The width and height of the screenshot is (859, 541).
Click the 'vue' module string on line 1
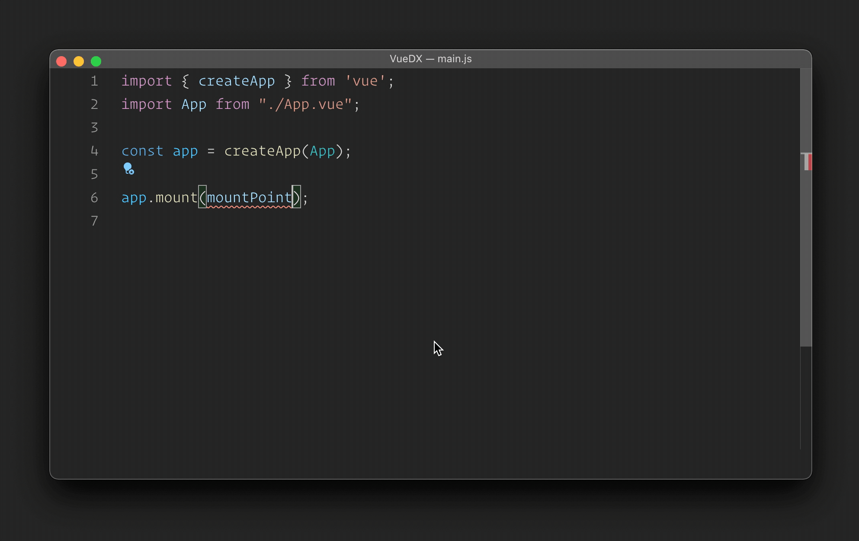pyautogui.click(x=365, y=81)
